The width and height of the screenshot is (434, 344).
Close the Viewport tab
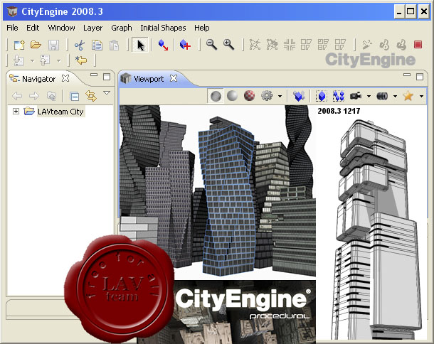pyautogui.click(x=174, y=78)
